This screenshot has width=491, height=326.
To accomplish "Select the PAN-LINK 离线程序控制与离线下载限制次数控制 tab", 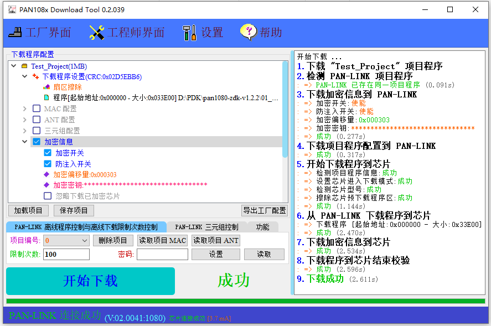I will pos(86,227).
